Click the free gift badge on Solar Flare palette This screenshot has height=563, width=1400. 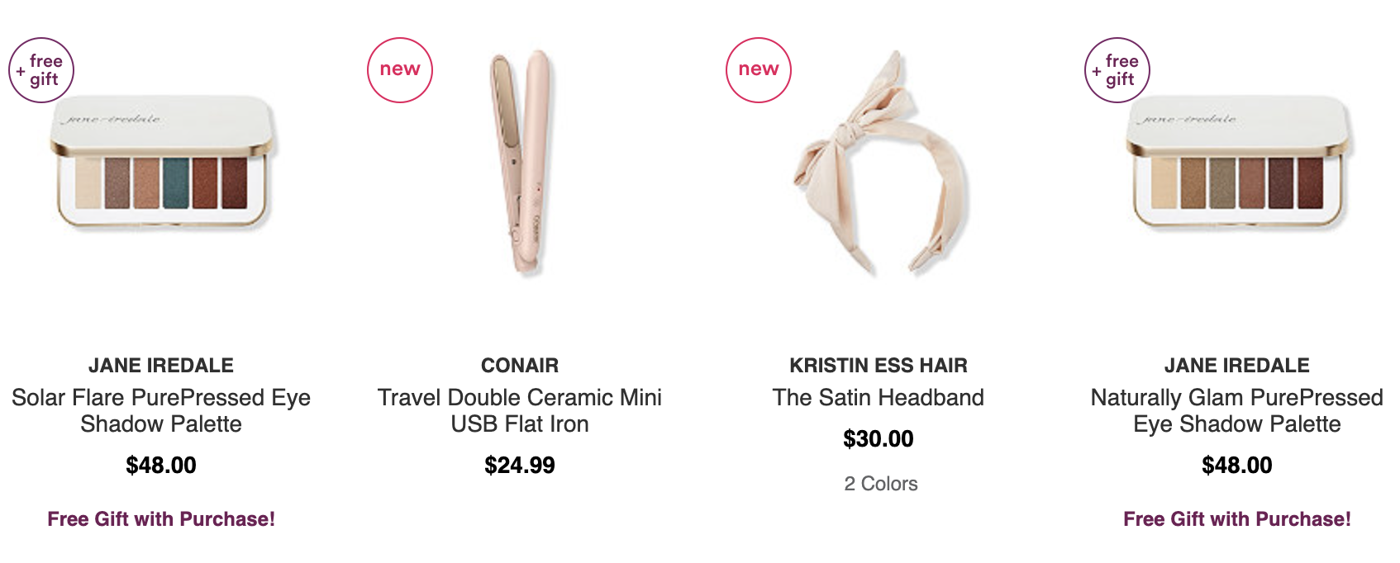pyautogui.click(x=41, y=70)
